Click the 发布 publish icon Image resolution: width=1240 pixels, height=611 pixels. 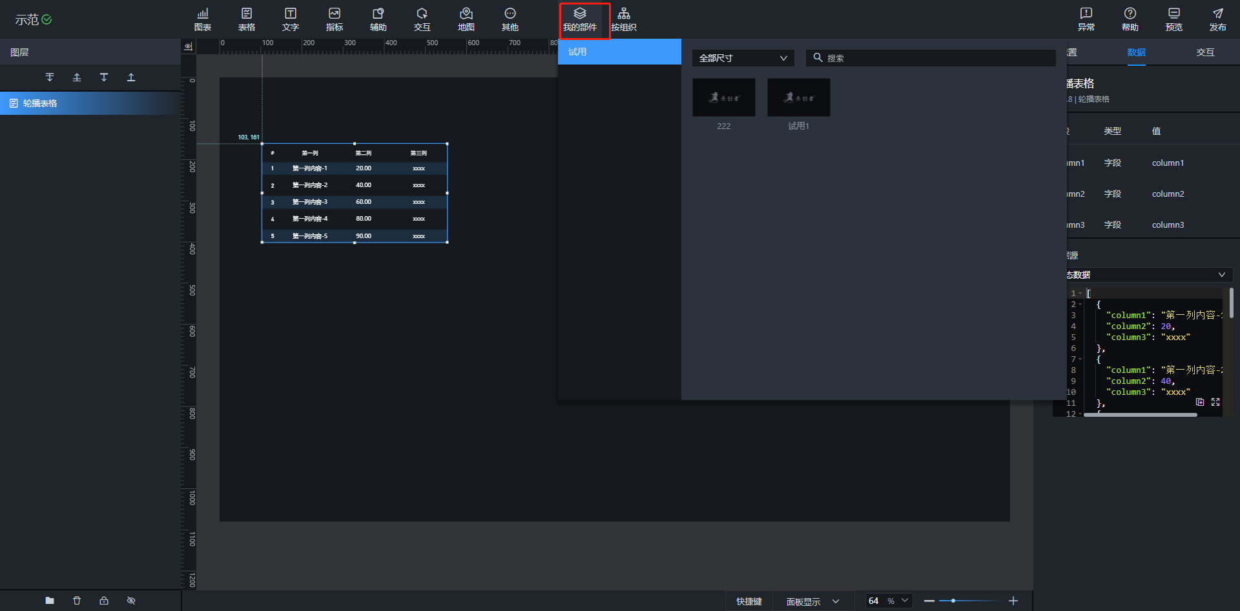[1217, 19]
